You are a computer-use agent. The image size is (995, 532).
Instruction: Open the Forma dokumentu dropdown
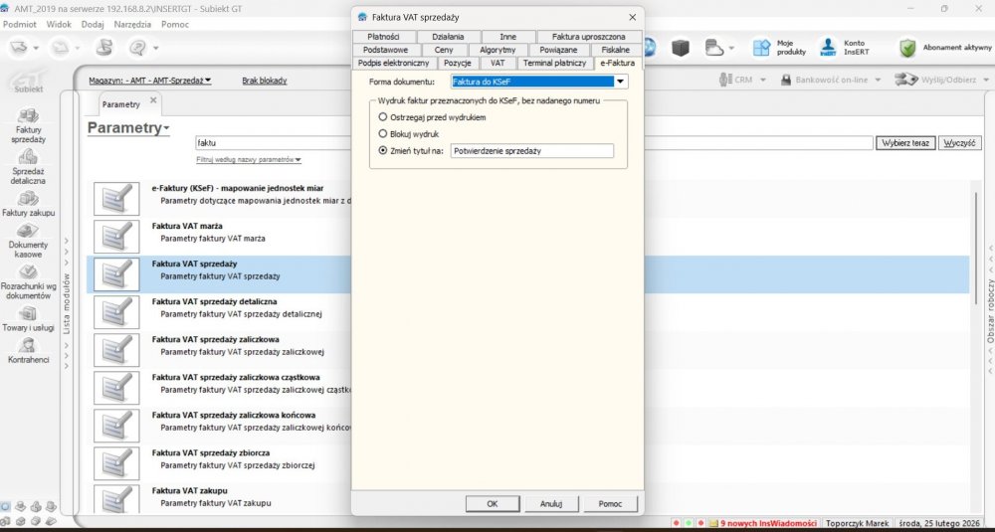pyautogui.click(x=621, y=82)
